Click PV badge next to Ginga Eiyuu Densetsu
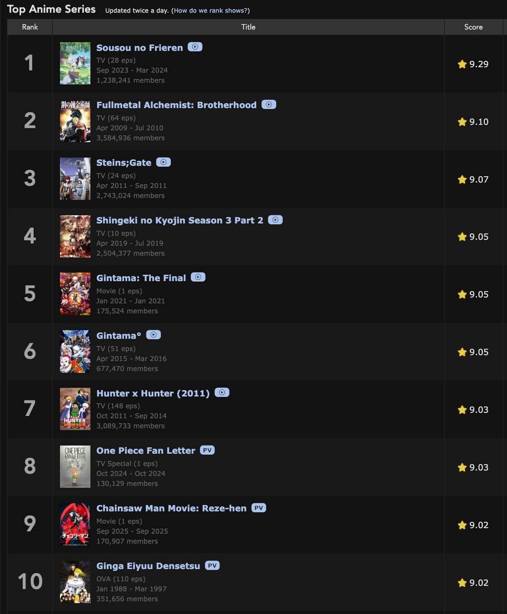The height and width of the screenshot is (614, 507). pyautogui.click(x=212, y=565)
